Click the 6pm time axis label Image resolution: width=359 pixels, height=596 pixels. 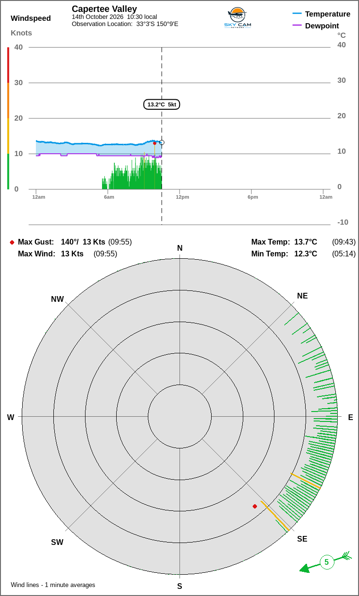pos(253,197)
